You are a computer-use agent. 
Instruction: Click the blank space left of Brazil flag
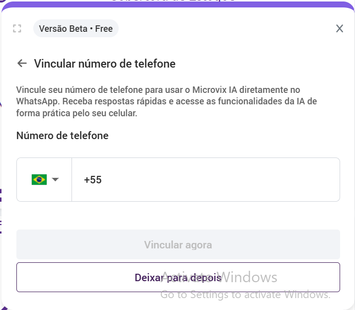[x=24, y=179]
